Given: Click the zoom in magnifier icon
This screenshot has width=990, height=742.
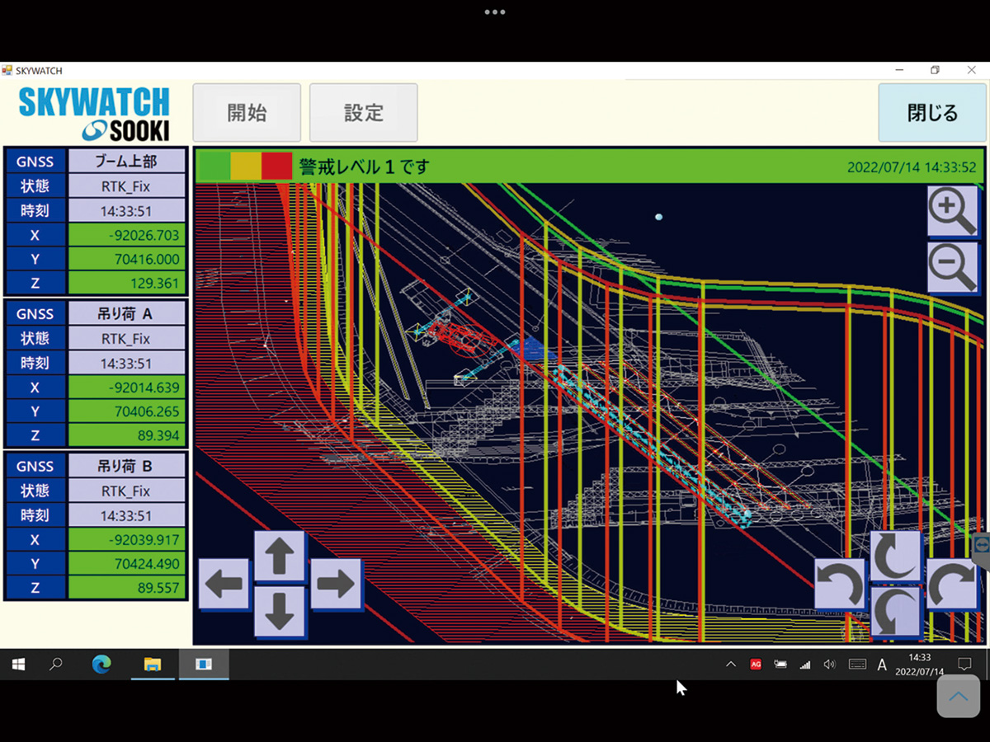Looking at the screenshot, I should 953,211.
